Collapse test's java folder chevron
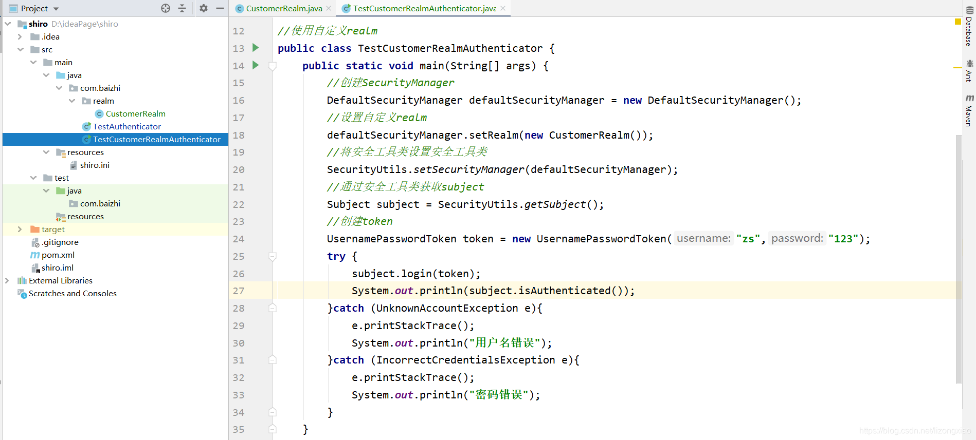The width and height of the screenshot is (976, 440). [46, 190]
